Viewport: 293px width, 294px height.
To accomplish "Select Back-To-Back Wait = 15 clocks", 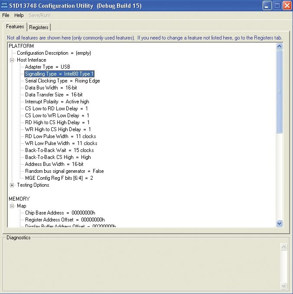I will pyautogui.click(x=59, y=150).
